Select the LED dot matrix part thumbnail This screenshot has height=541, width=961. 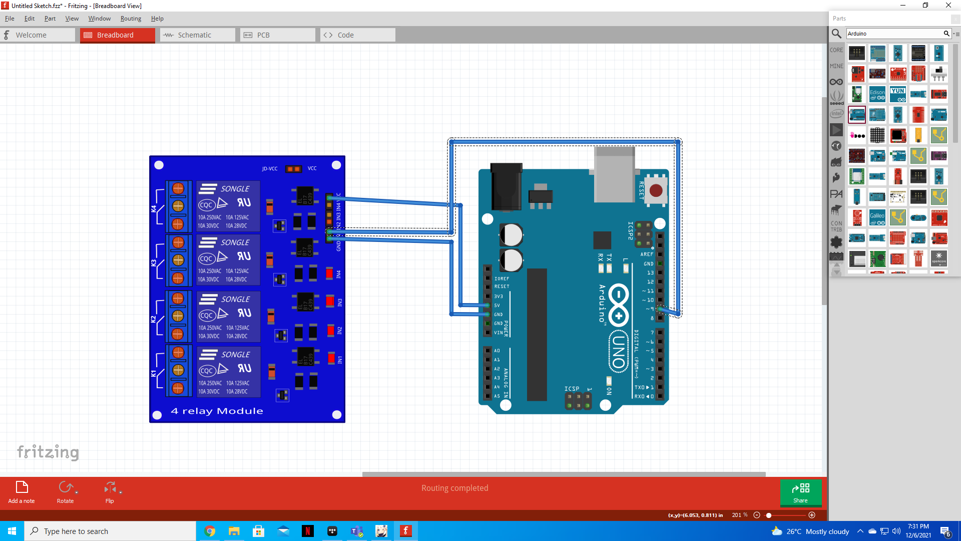click(877, 135)
